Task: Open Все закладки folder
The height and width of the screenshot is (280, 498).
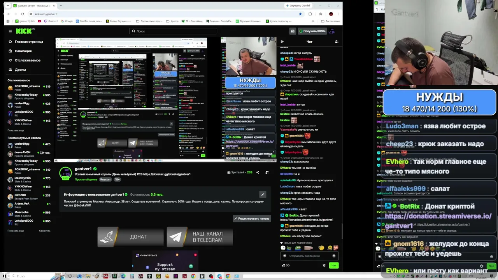Action: click(x=331, y=21)
